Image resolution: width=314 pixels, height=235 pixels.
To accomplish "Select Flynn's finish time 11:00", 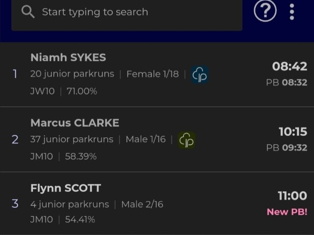I will click(292, 196).
